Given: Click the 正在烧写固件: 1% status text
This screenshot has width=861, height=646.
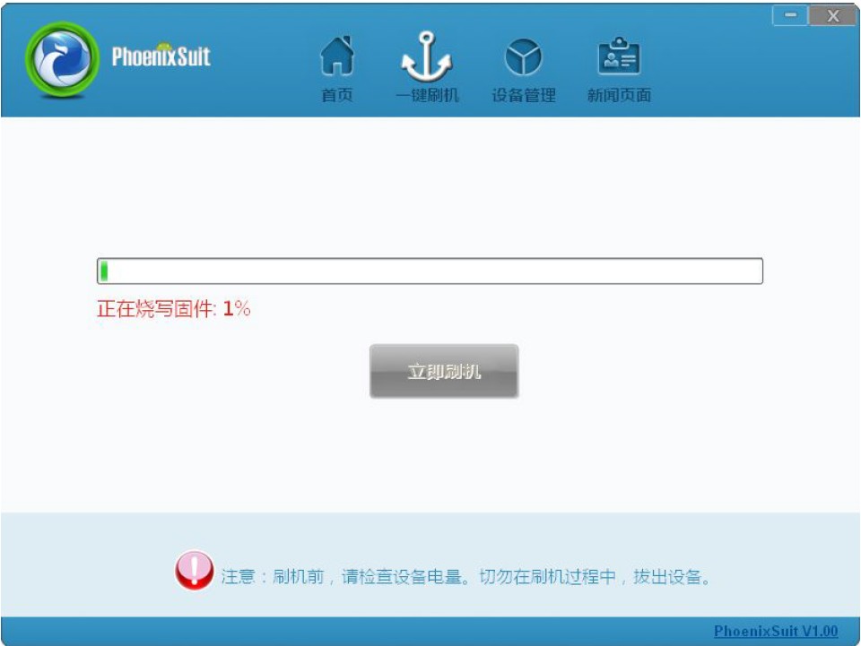Looking at the screenshot, I should tap(173, 309).
